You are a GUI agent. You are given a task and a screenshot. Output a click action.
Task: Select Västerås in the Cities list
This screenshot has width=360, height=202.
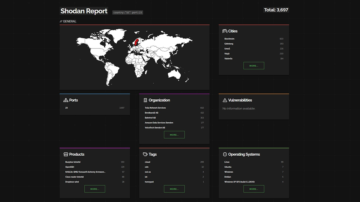coord(229,59)
